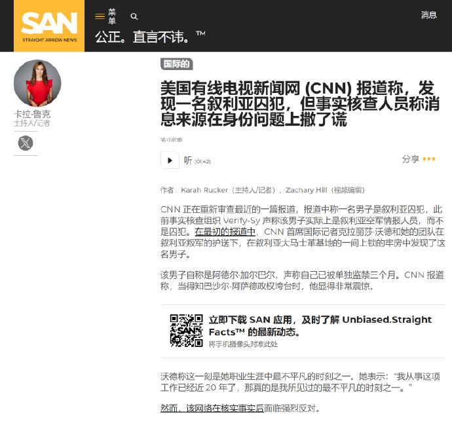Click the 主持人/记者 role label under photo
The image size is (452, 421).
click(x=32, y=123)
